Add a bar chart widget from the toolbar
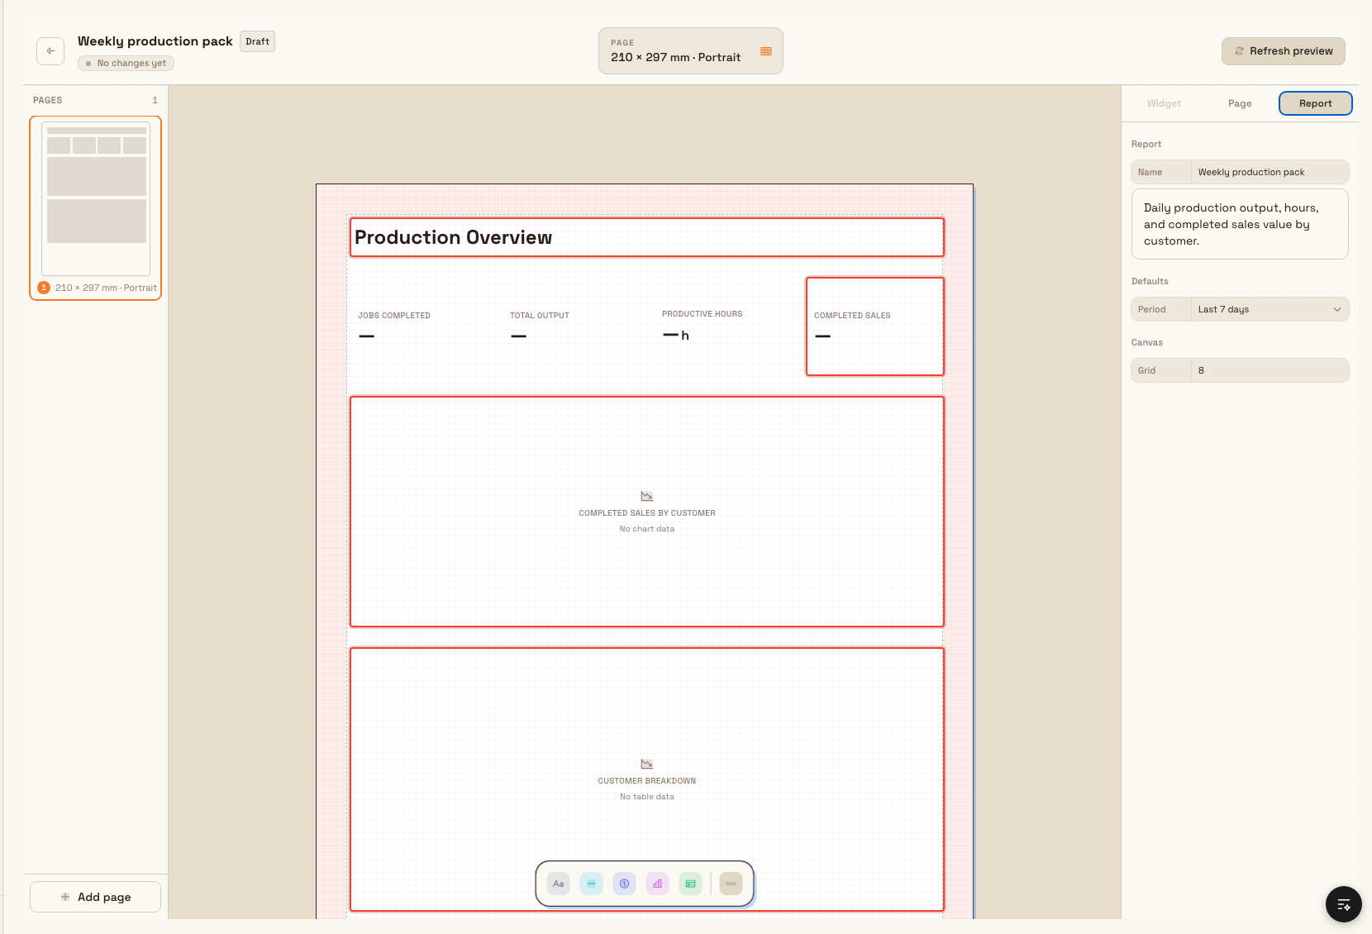Screen dimensions: 1372x934 click(x=658, y=884)
